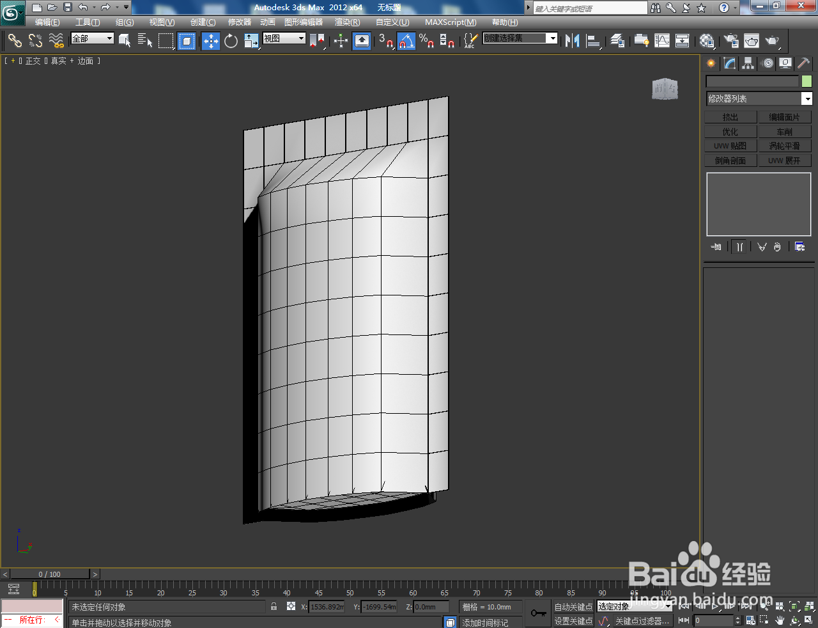Open Curve Editor icon
The image size is (818, 628).
(662, 41)
